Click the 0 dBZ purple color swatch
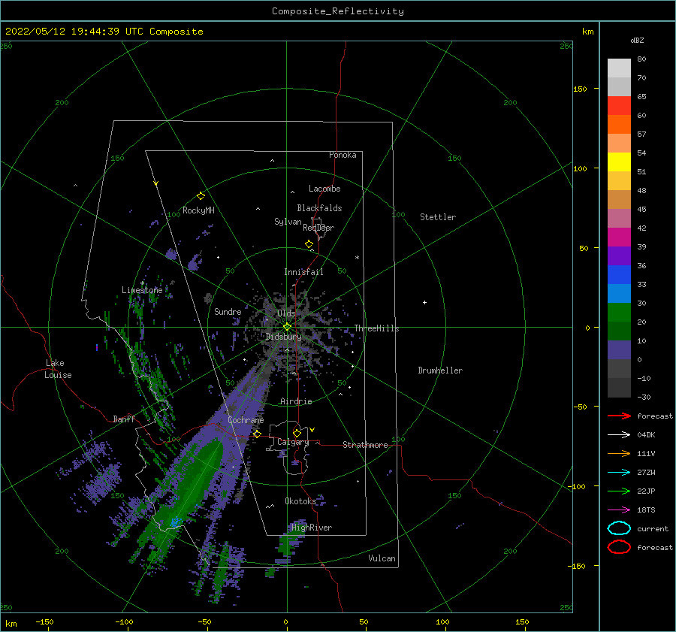The image size is (676, 632). (x=619, y=350)
